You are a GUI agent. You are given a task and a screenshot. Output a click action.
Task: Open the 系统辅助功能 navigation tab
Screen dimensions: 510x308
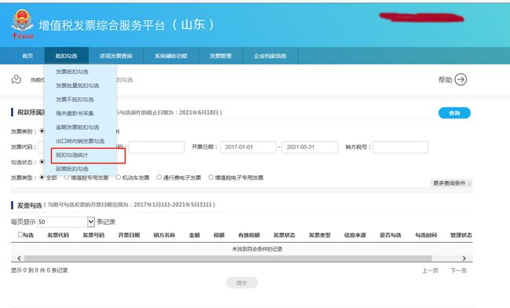click(171, 56)
